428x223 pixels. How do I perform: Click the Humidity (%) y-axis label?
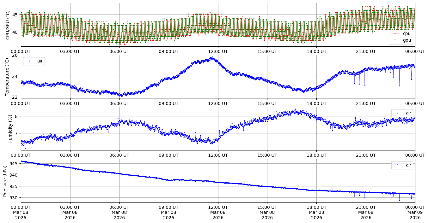tap(10, 129)
